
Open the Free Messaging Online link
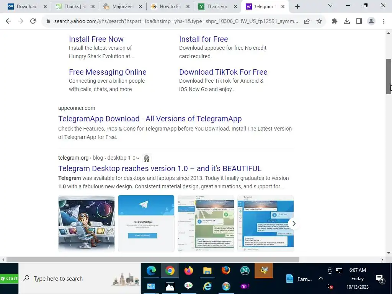click(x=108, y=72)
